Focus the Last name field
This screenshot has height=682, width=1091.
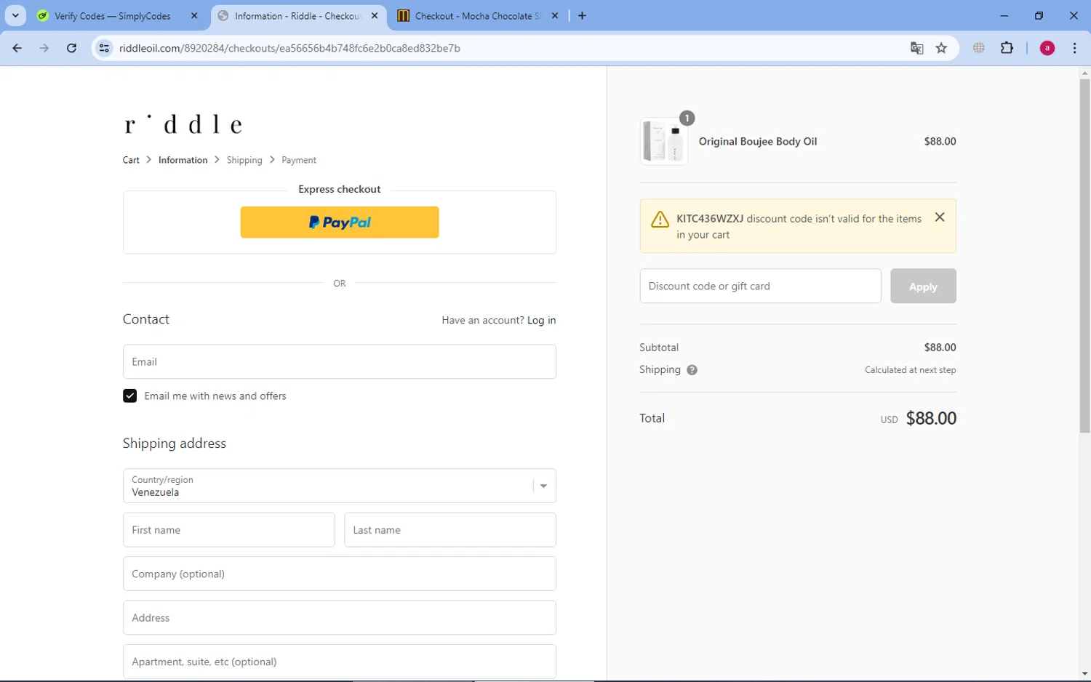pyautogui.click(x=450, y=530)
